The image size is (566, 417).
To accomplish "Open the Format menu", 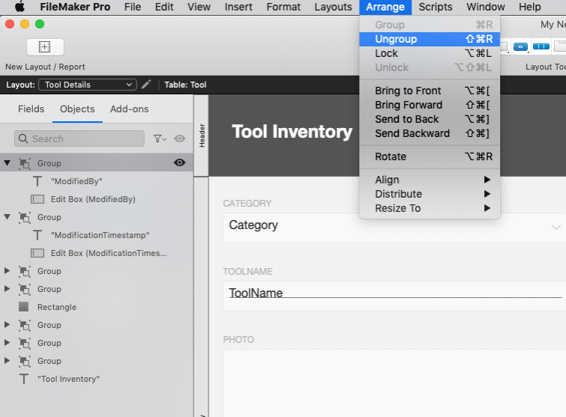I will click(283, 7).
